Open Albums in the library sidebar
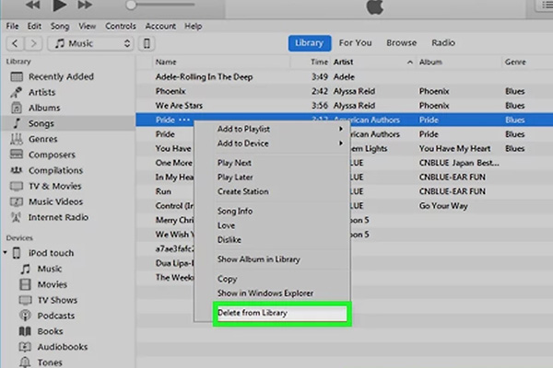553x368 pixels. click(x=43, y=108)
